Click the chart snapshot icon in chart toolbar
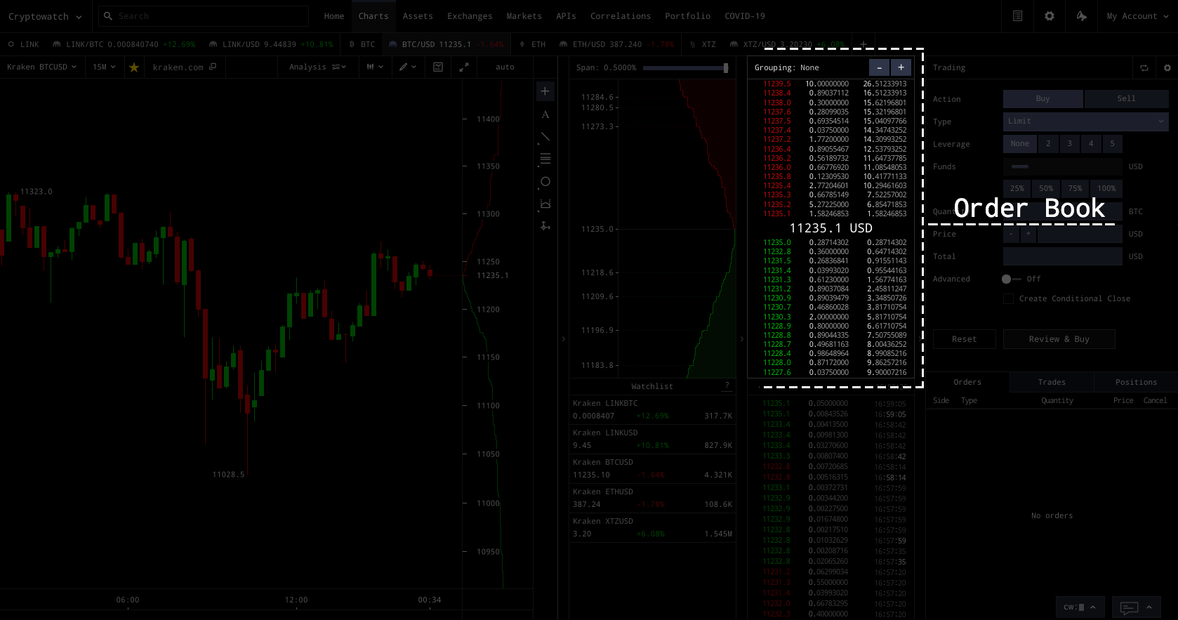The width and height of the screenshot is (1178, 620). [x=438, y=67]
